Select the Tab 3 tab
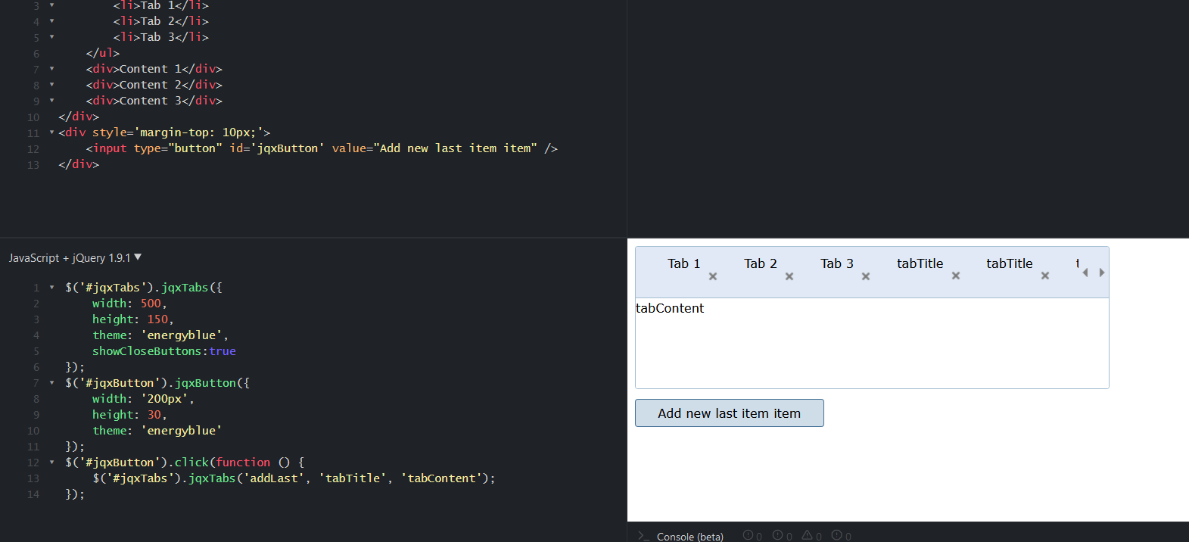This screenshot has width=1189, height=542. [x=836, y=263]
